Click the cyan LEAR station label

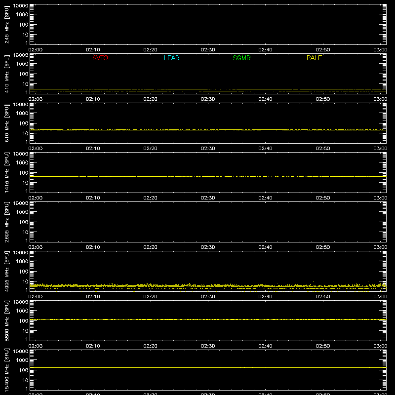pos(171,58)
